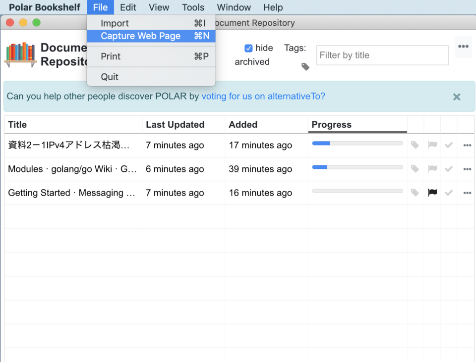Click the progress bar of Modules golang/go Wiki row
476x362 pixels.
pos(357,167)
